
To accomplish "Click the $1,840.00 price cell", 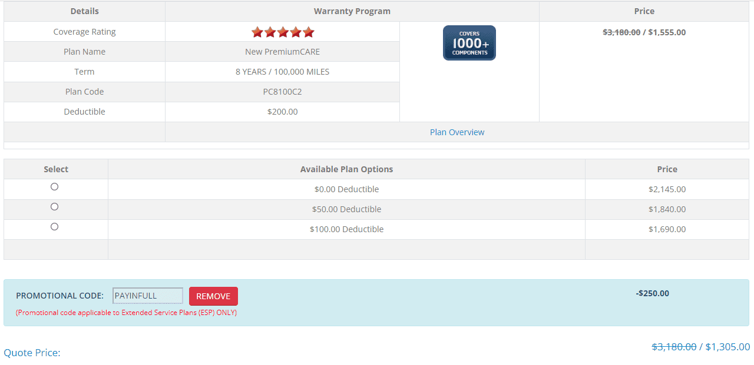I will point(667,209).
